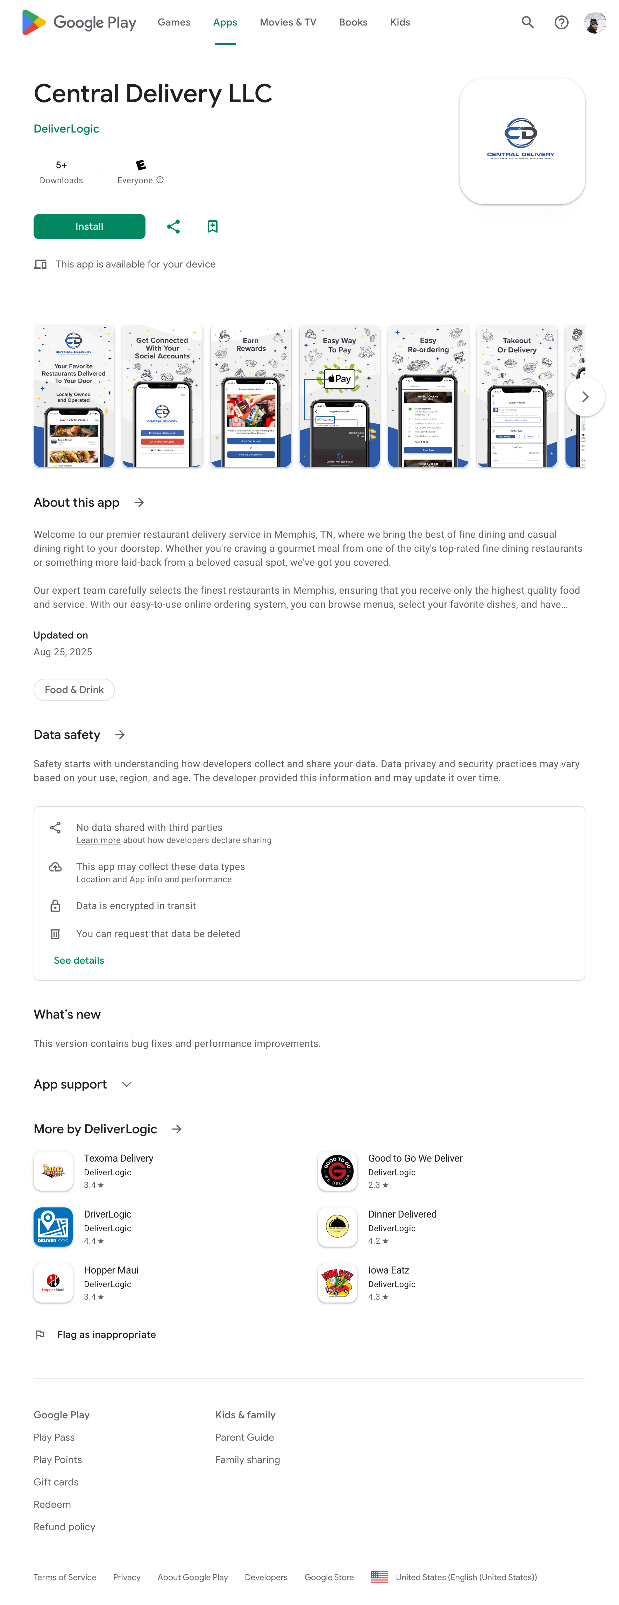This screenshot has height=1605, width=619.
Task: Switch to the Games tab
Action: click(174, 22)
